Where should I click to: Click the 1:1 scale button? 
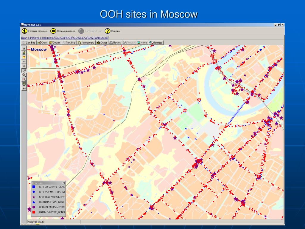tap(24, 88)
